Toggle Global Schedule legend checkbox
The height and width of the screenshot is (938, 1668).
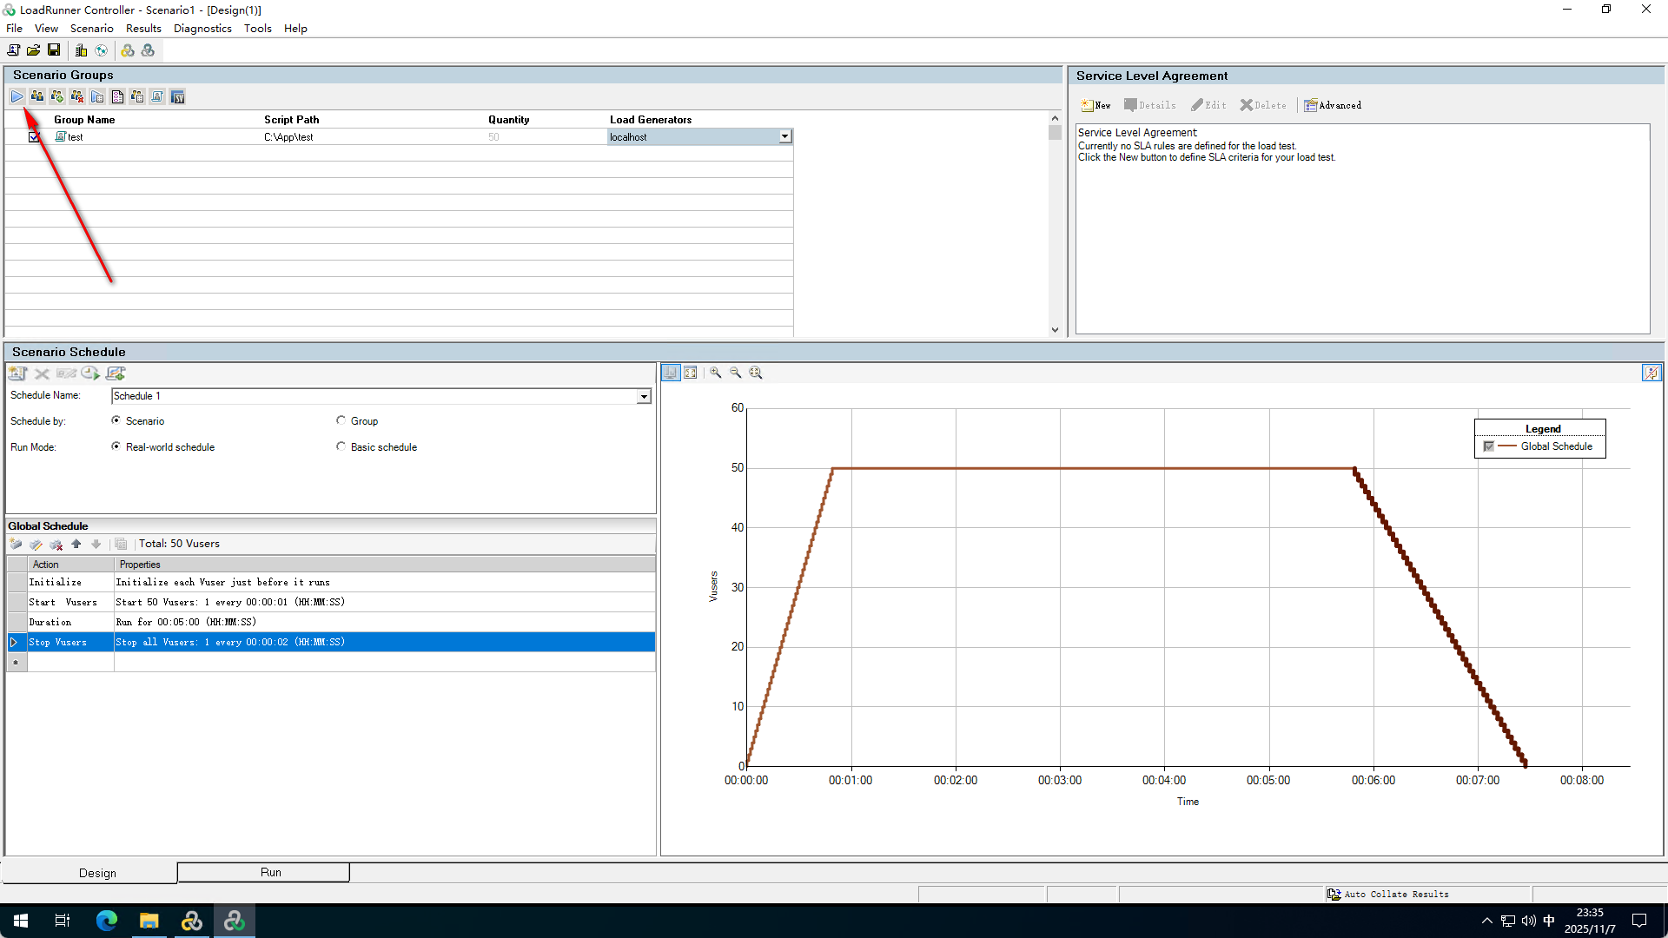click(1489, 446)
